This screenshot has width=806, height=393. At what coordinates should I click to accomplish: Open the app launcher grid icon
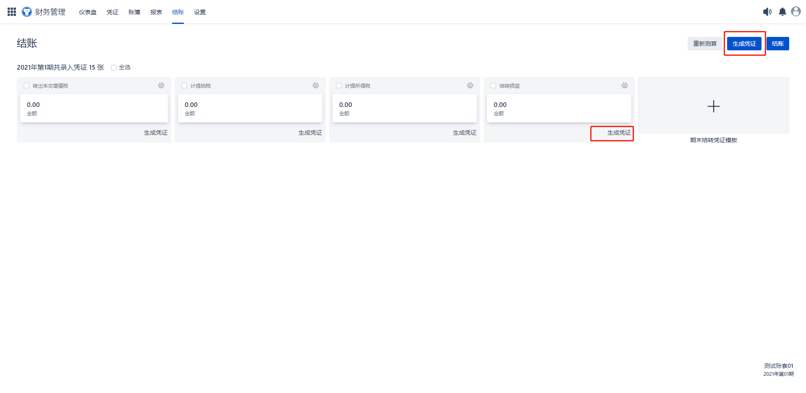click(x=12, y=12)
